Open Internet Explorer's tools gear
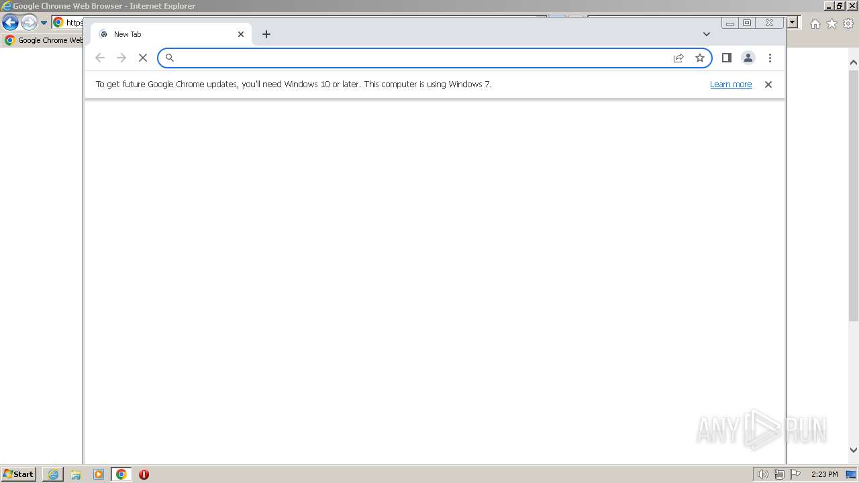The height and width of the screenshot is (483, 859). click(x=848, y=23)
